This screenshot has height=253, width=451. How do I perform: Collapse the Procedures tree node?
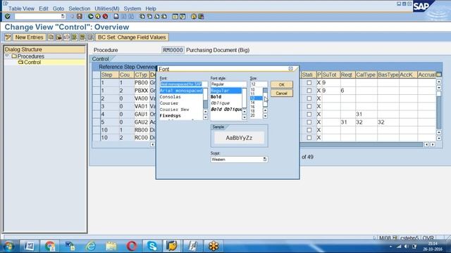click(7, 56)
